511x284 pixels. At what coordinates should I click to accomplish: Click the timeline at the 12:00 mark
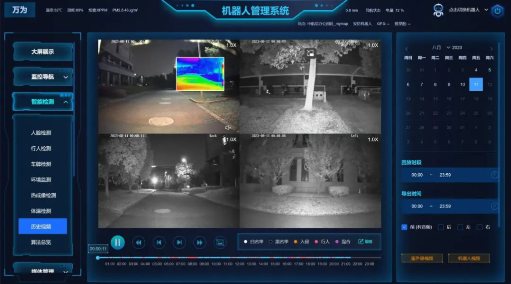(240, 258)
